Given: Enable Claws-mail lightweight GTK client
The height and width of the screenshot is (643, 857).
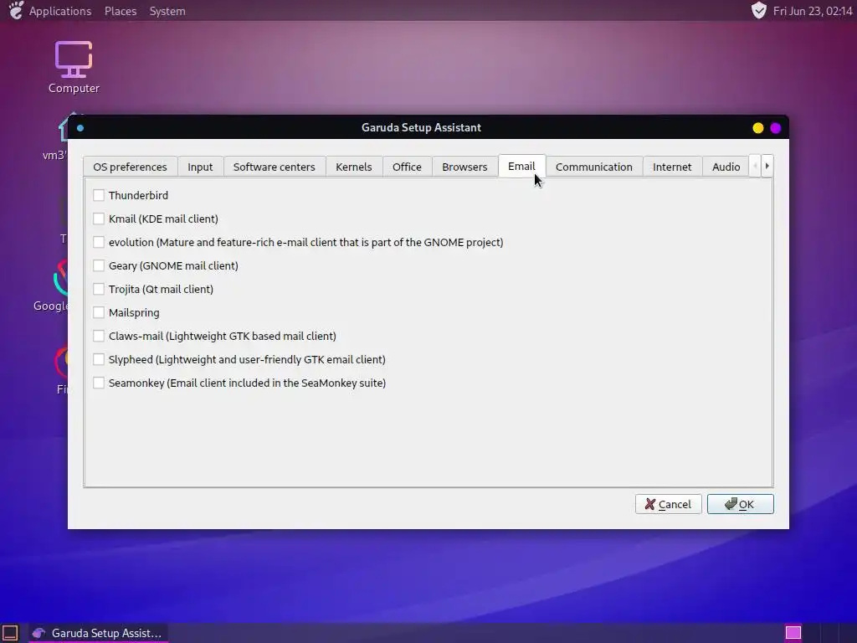Looking at the screenshot, I should (x=99, y=337).
